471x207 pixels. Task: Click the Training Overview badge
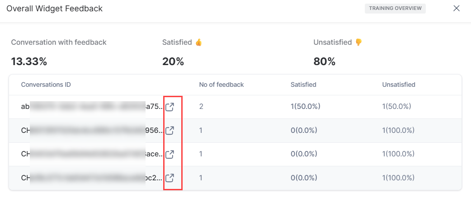pyautogui.click(x=395, y=9)
